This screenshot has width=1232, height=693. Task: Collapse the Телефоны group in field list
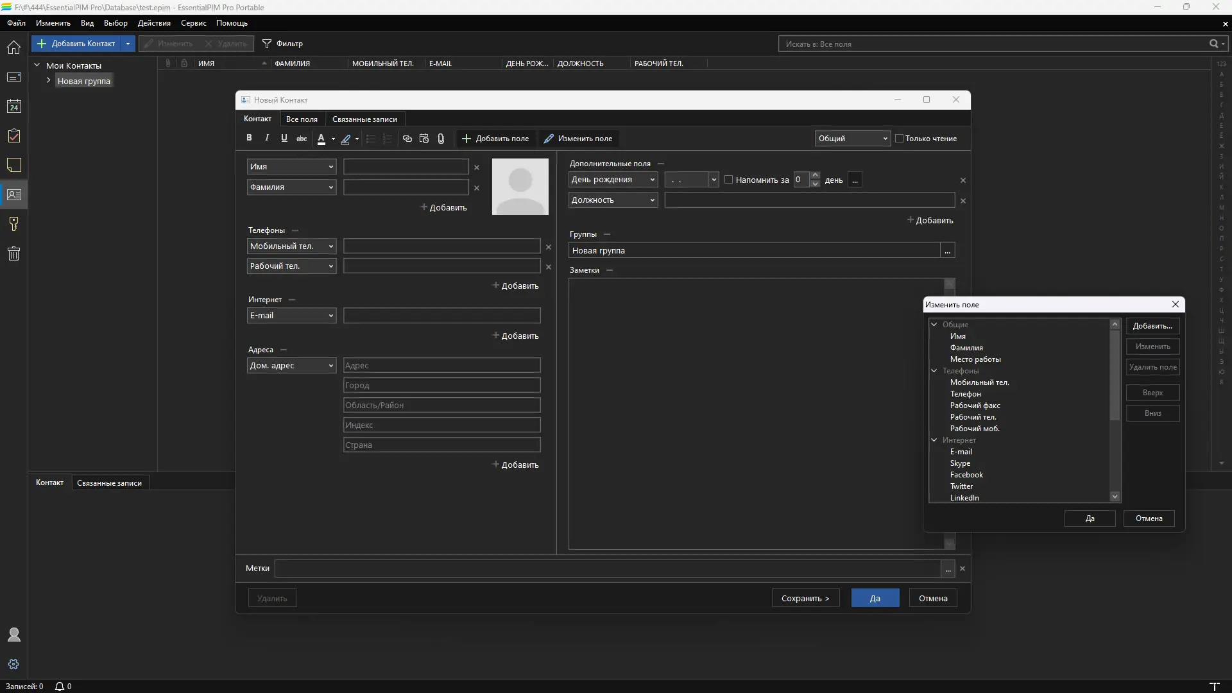[x=934, y=371]
